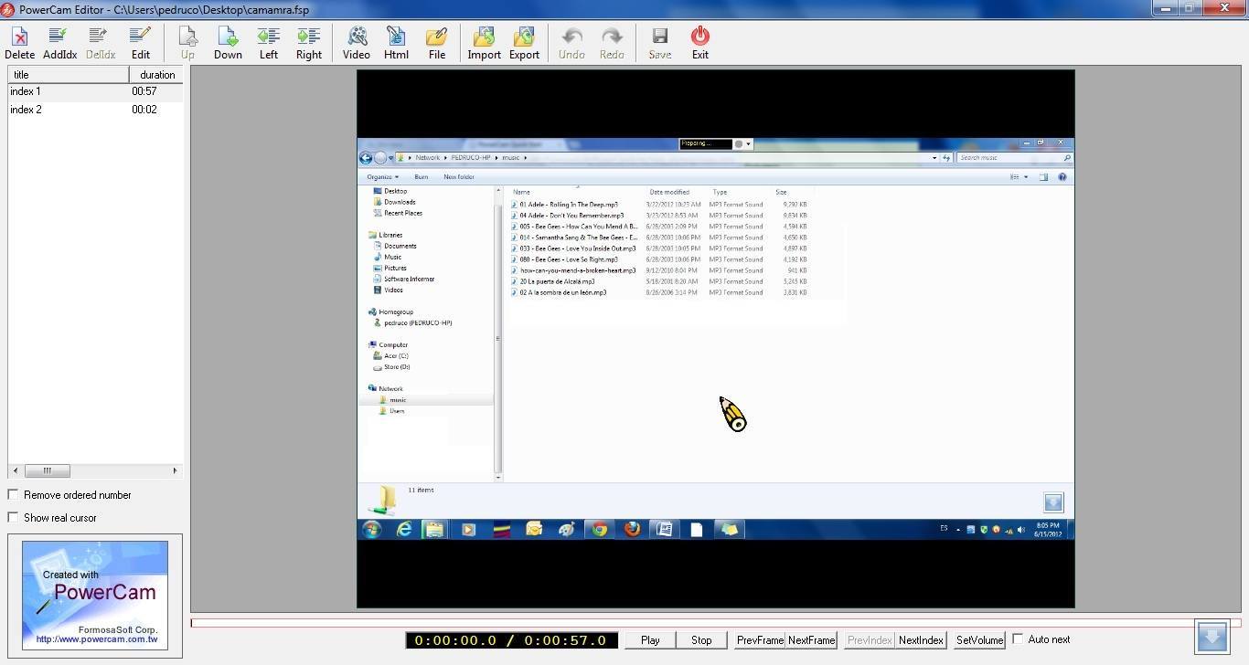Click the index list horizontal scrollbar thumb
The width and height of the screenshot is (1249, 665).
point(47,470)
